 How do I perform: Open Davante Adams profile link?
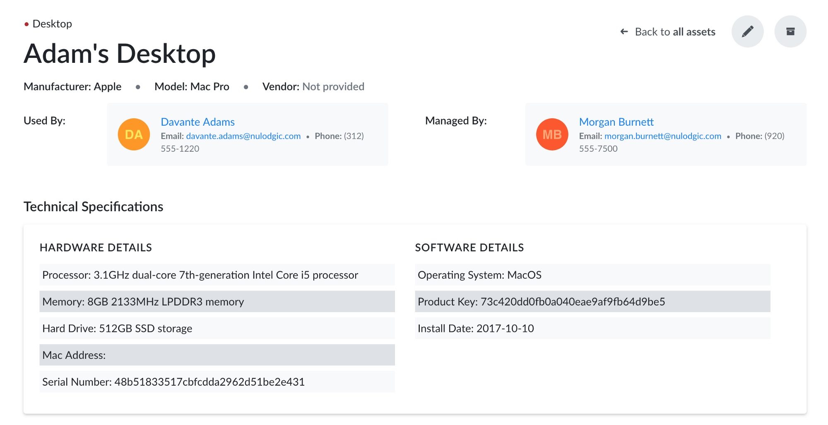point(197,122)
